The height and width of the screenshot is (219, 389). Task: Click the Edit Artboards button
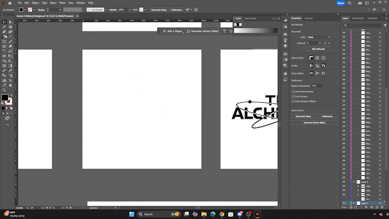coord(318,49)
